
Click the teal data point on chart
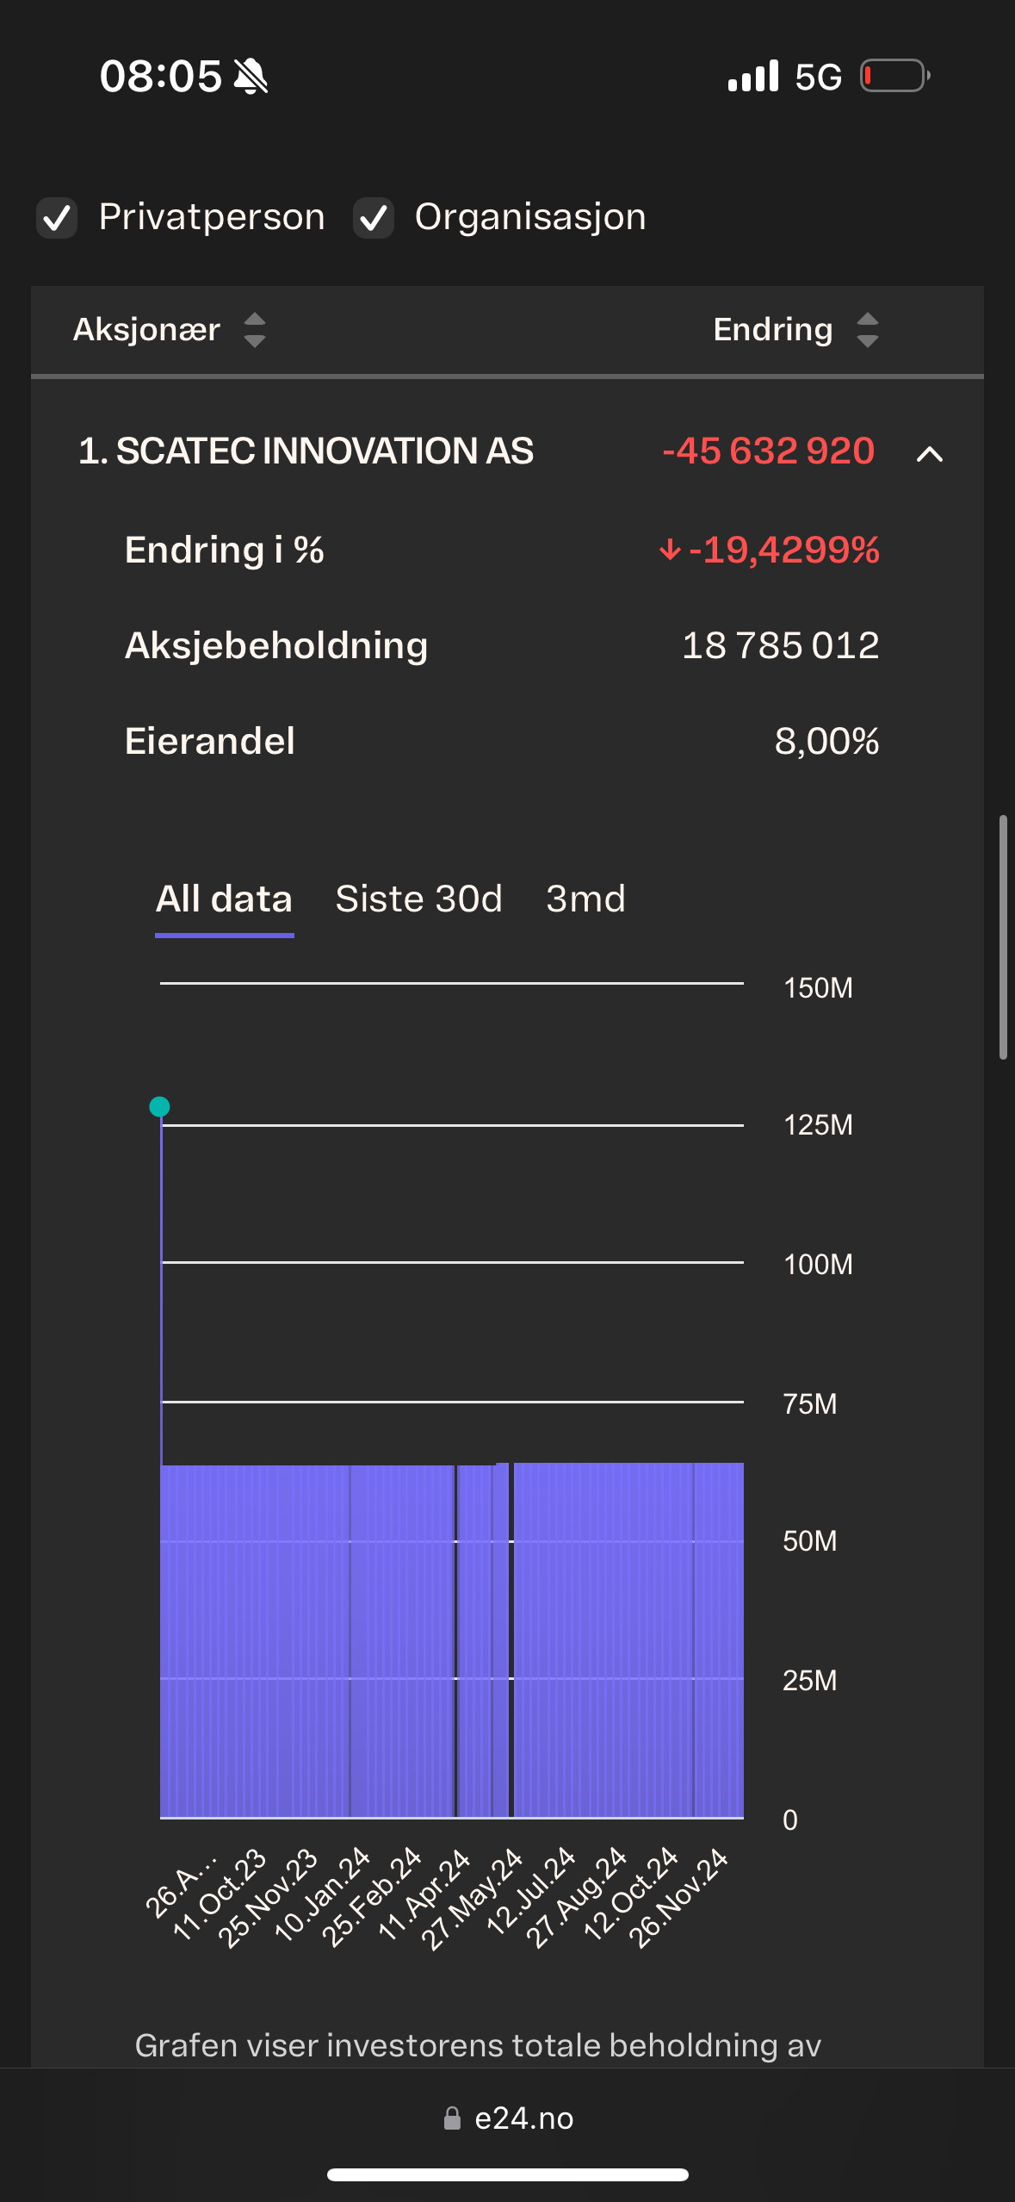tap(159, 1107)
